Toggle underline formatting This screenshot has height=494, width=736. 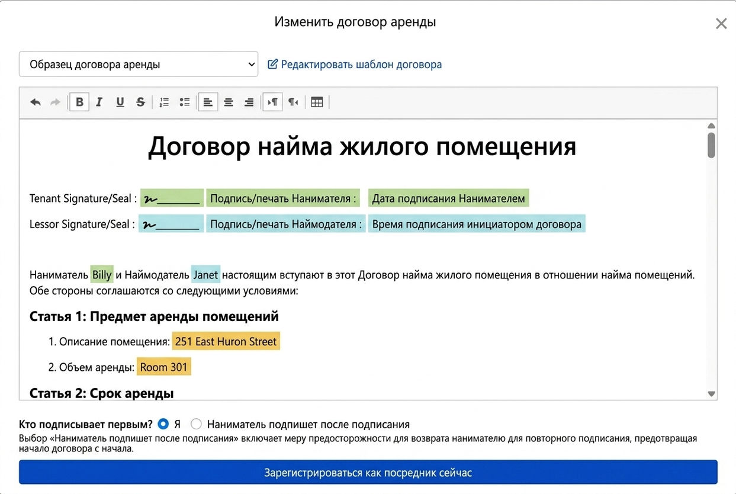tap(120, 102)
